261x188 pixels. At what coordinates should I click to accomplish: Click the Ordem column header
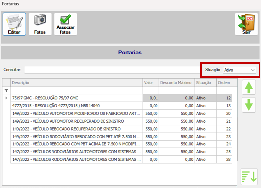click(224, 83)
